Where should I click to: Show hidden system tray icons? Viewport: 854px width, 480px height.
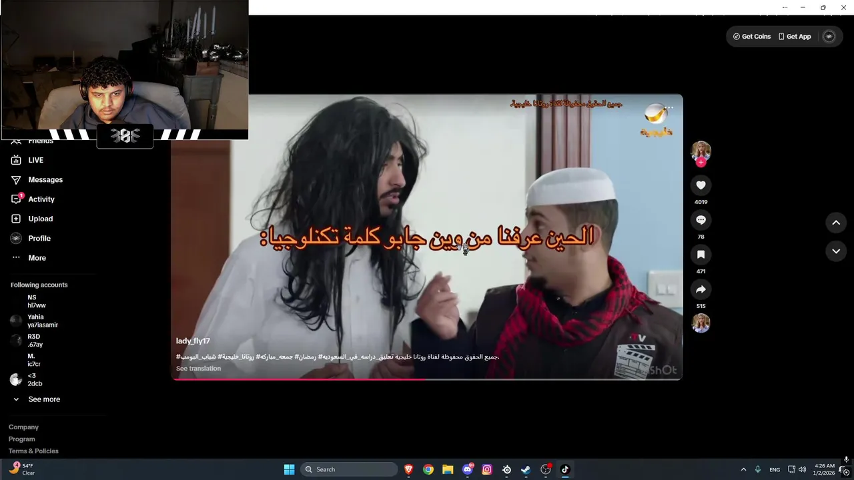tap(743, 469)
